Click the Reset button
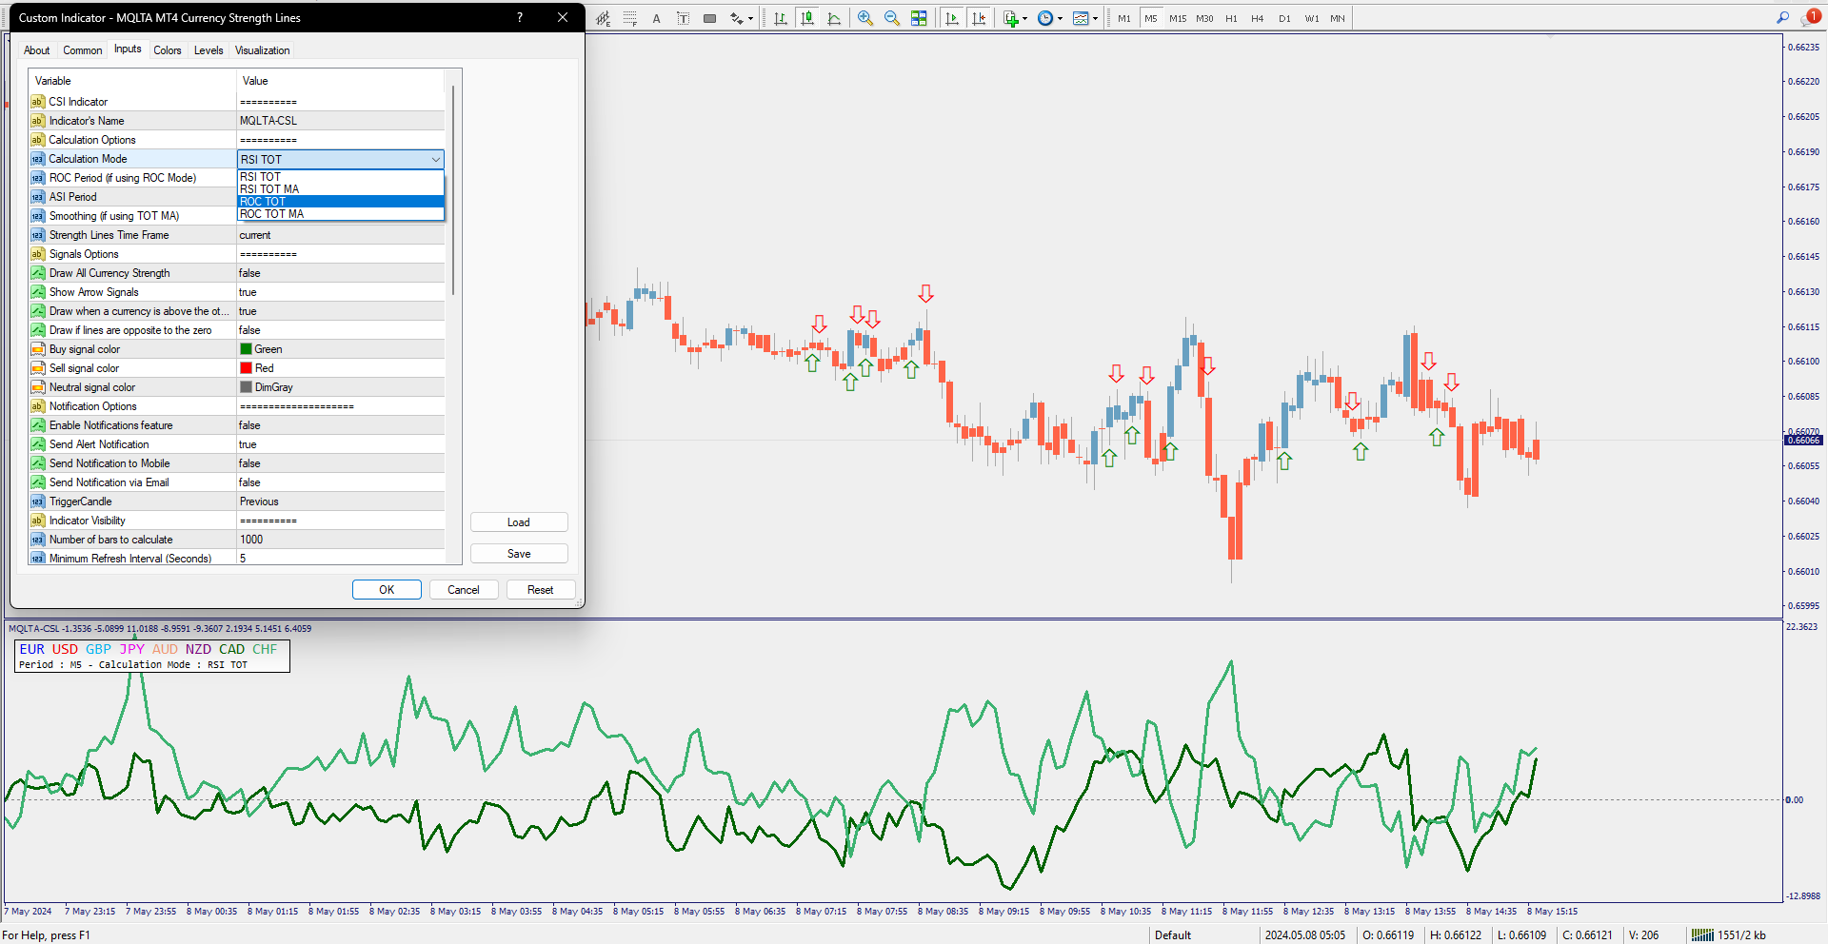 click(x=541, y=590)
